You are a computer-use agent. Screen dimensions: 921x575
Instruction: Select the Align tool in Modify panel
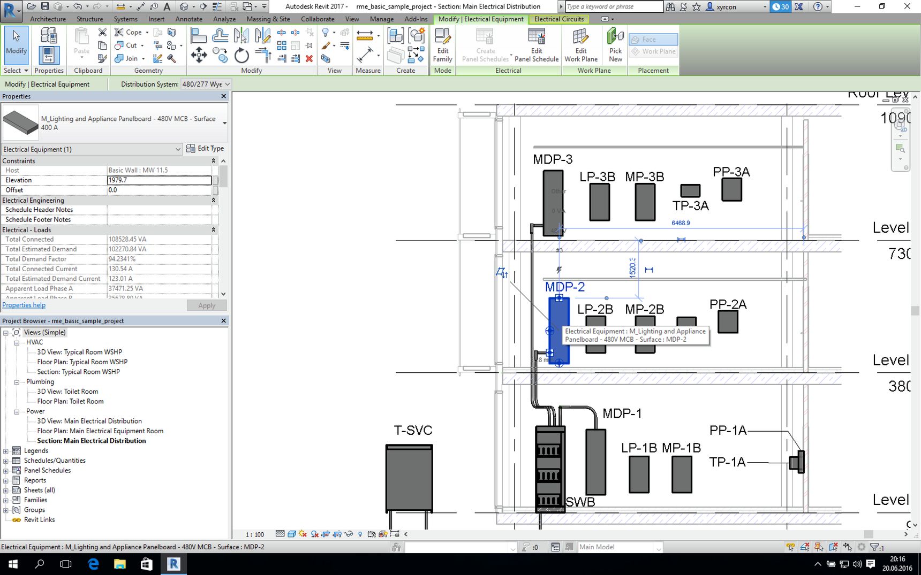[x=198, y=36]
